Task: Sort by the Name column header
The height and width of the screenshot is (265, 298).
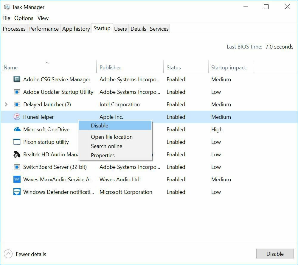Action: [11, 68]
